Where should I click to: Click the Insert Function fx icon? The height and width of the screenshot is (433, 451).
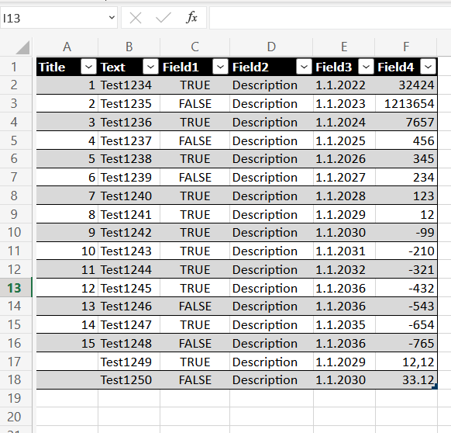click(x=192, y=18)
